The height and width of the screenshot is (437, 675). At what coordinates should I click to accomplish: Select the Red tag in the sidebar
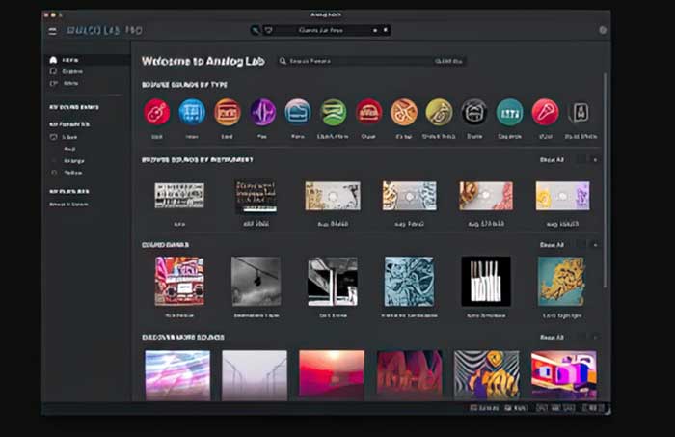pos(69,150)
